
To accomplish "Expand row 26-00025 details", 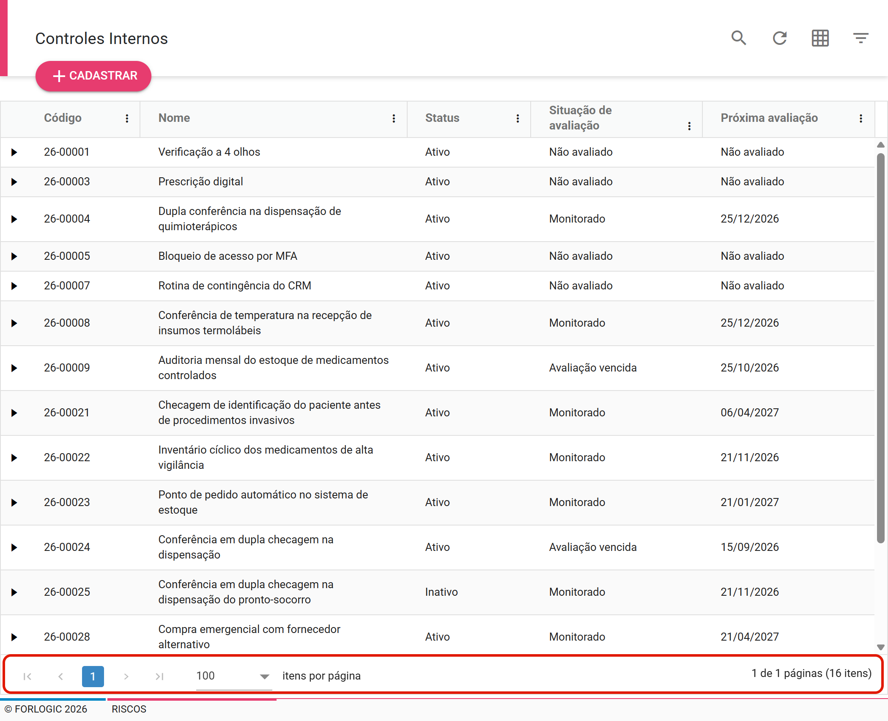I will 14,592.
